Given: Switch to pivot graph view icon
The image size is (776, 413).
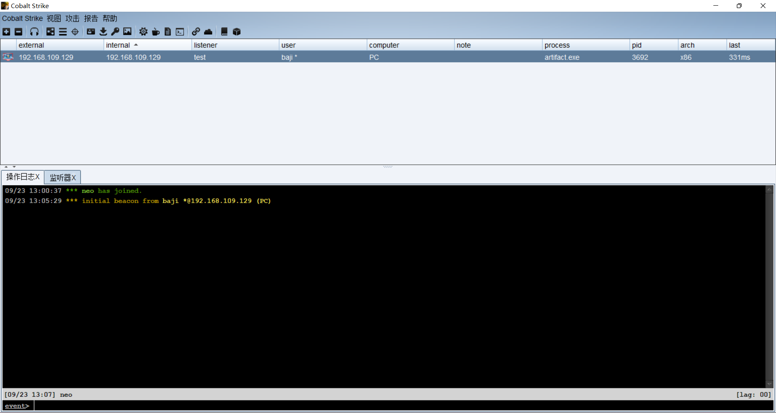Looking at the screenshot, I should pyautogui.click(x=51, y=32).
